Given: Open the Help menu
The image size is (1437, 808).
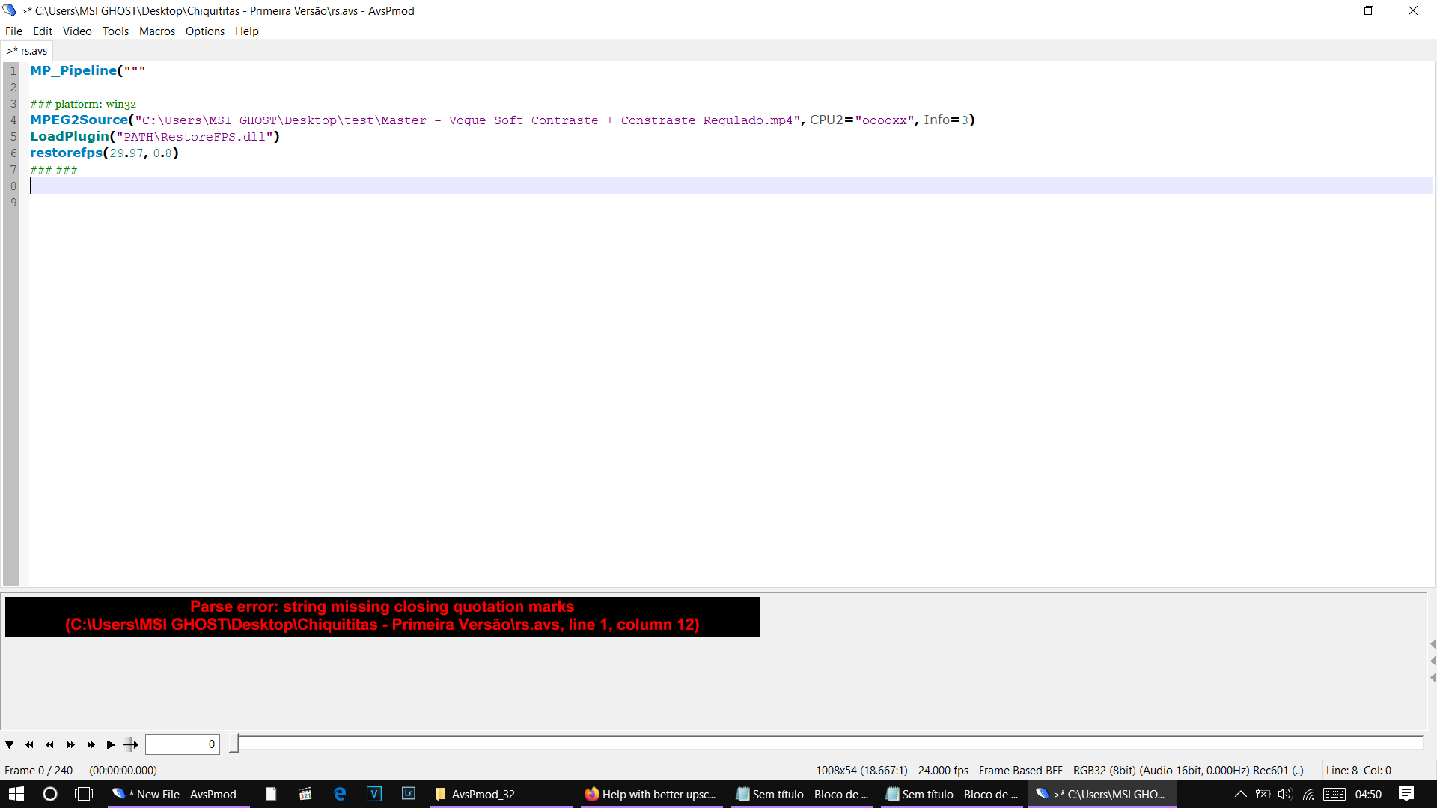Looking at the screenshot, I should coord(247,31).
